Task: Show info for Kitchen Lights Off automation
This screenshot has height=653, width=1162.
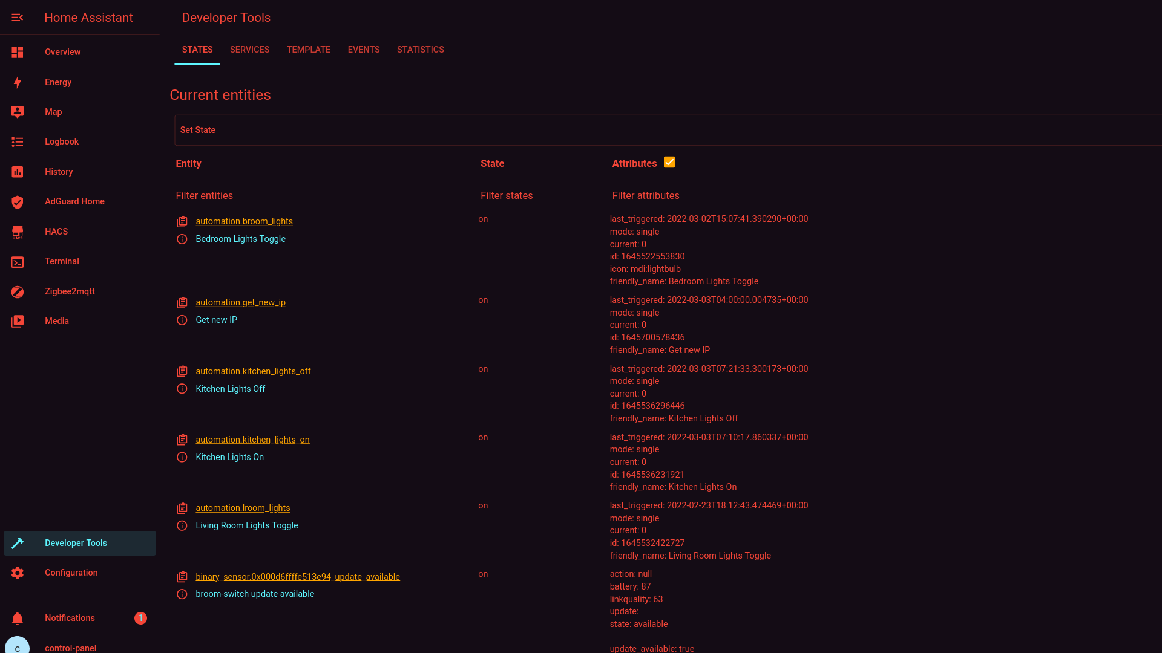Action: coord(182,389)
